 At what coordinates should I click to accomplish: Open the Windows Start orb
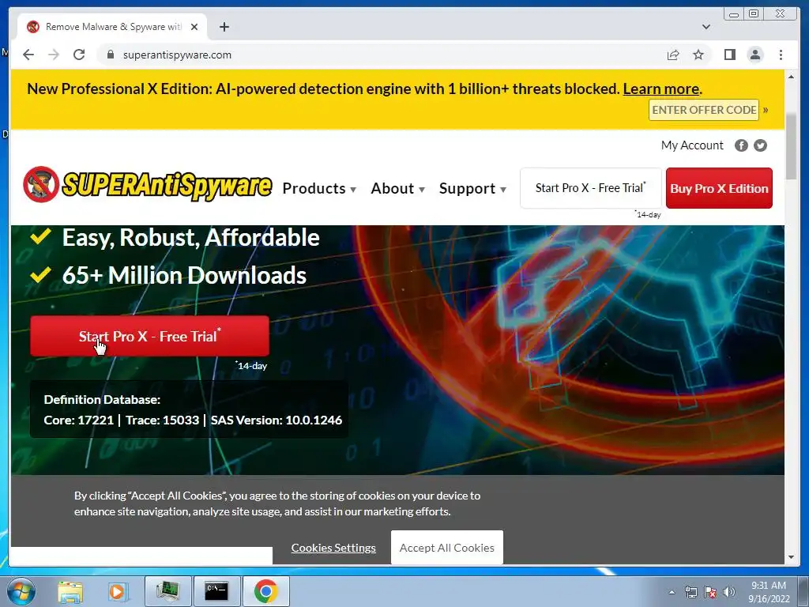tap(21, 591)
